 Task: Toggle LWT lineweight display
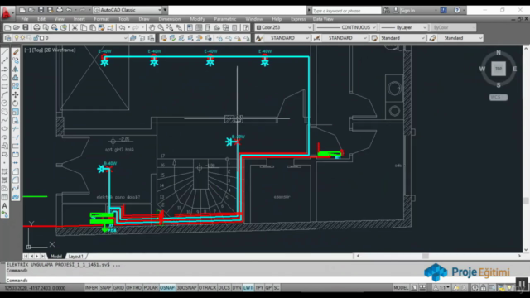(248, 288)
